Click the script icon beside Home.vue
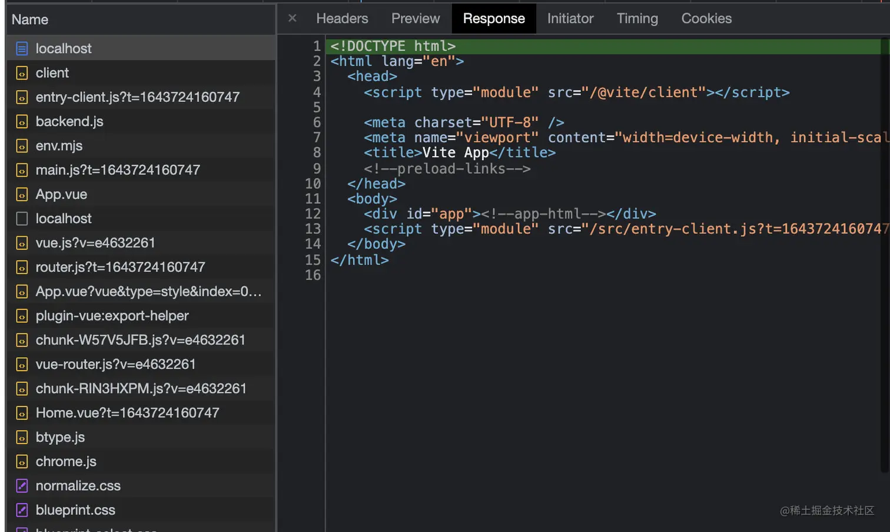Image resolution: width=890 pixels, height=532 pixels. (22, 413)
